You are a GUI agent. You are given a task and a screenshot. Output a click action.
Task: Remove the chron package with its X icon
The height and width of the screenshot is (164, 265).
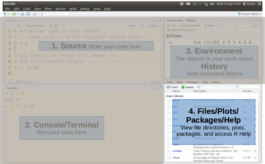coord(255,158)
